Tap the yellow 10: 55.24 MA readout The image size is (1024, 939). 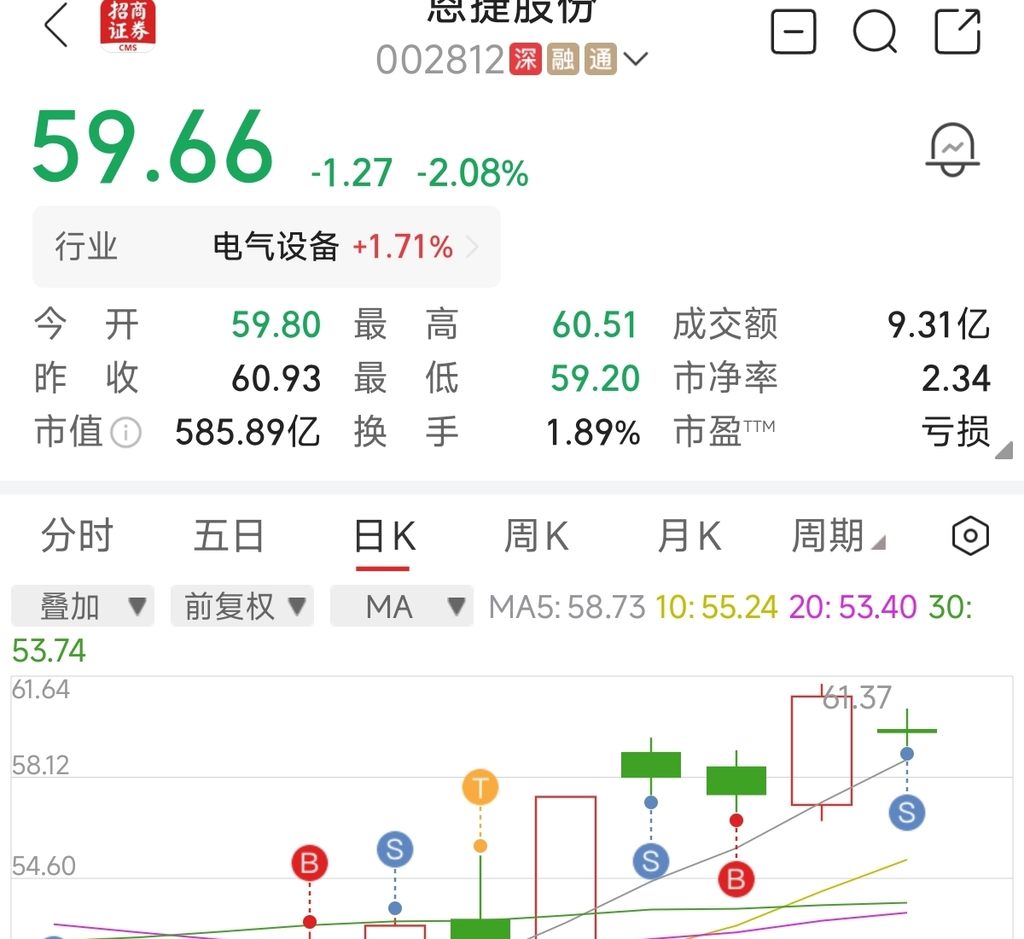(x=717, y=607)
